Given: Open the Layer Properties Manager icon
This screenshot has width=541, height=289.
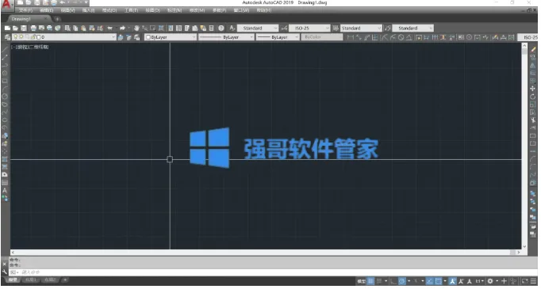Looking at the screenshot, I should point(7,37).
